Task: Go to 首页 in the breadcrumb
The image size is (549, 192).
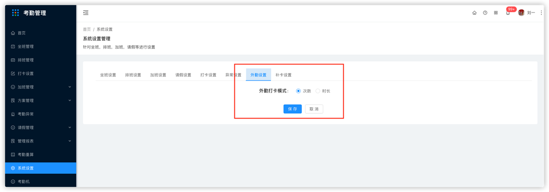Action: click(x=87, y=29)
